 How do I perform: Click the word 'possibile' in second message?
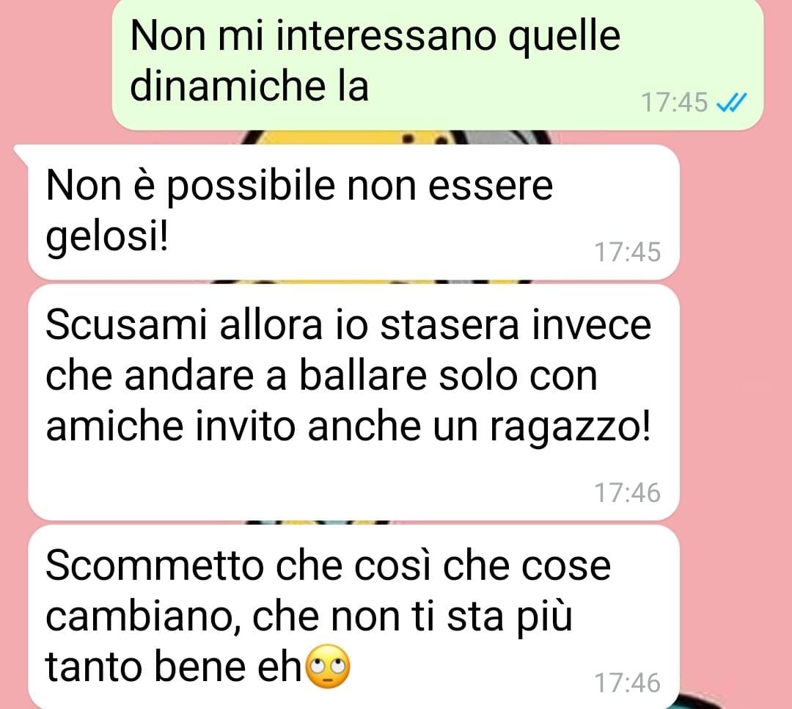point(251,186)
